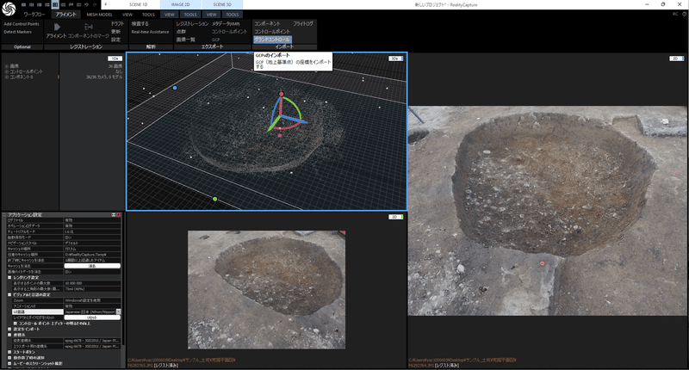The height and width of the screenshot is (370, 689).
Task: Click the Merge Components (コンポーネントのマージ) icon
Action: click(89, 27)
